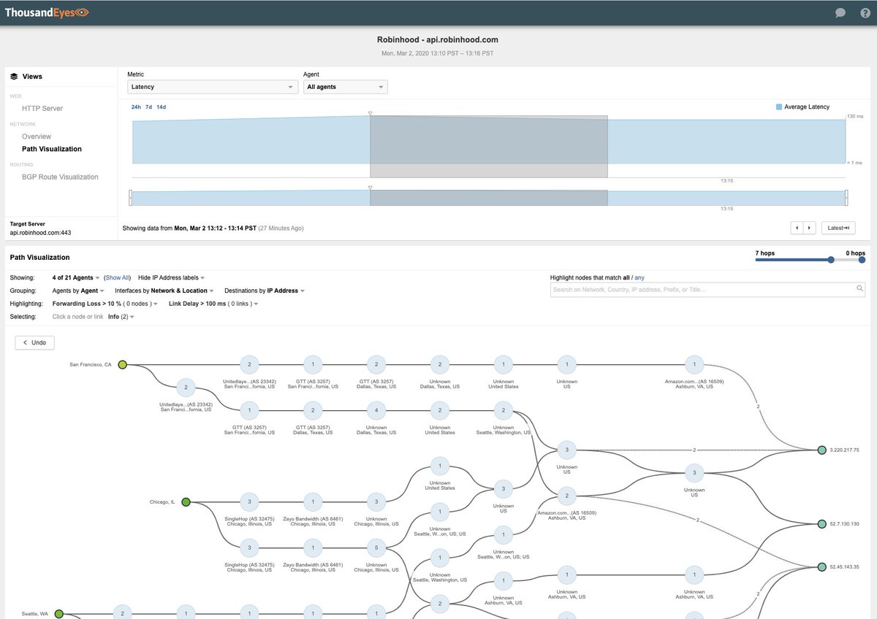
Task: Open Hide IP Address labels dropdown
Action: click(171, 278)
